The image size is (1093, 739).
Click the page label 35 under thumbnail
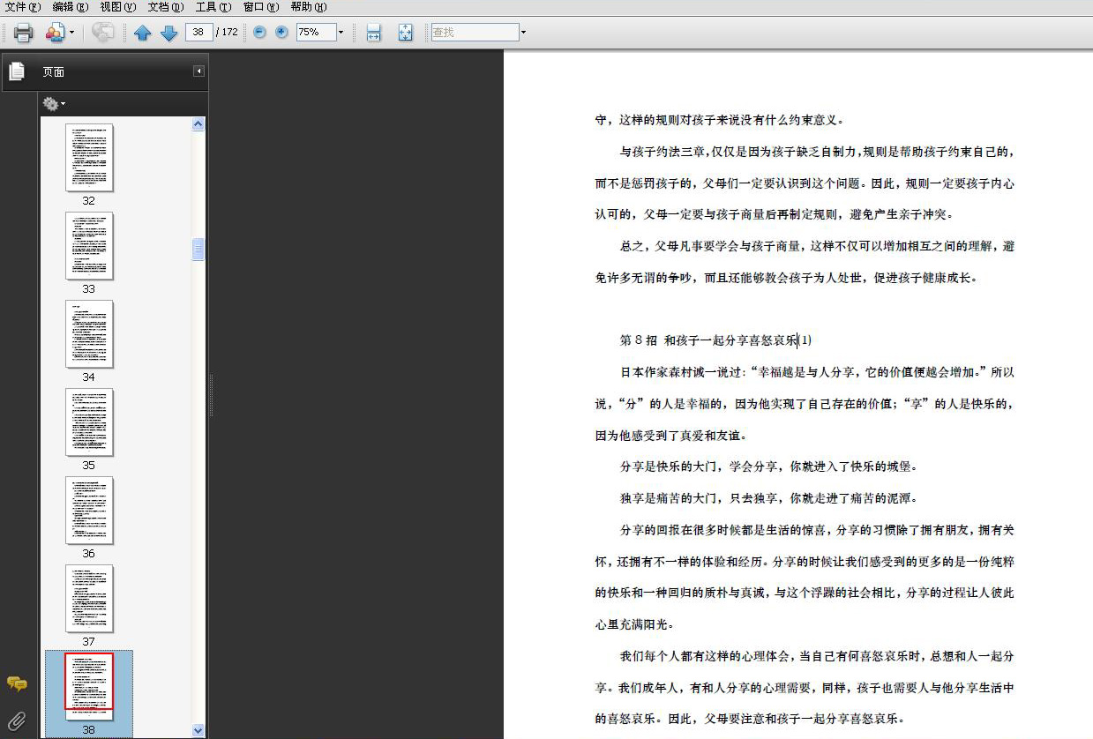[89, 465]
